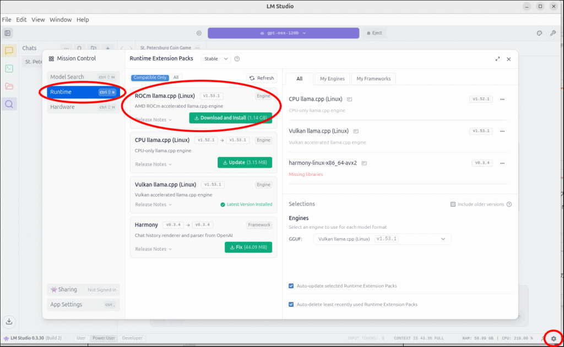
Task: Uncheck Auto-delete least recently used packs
Action: [291, 304]
